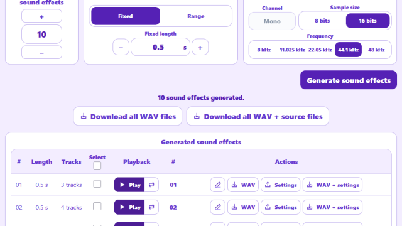Image resolution: width=402 pixels, height=226 pixels.
Task: Set frequency to 8 kHz
Action: coord(264,50)
